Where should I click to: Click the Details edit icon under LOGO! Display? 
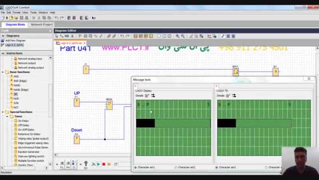point(147,95)
